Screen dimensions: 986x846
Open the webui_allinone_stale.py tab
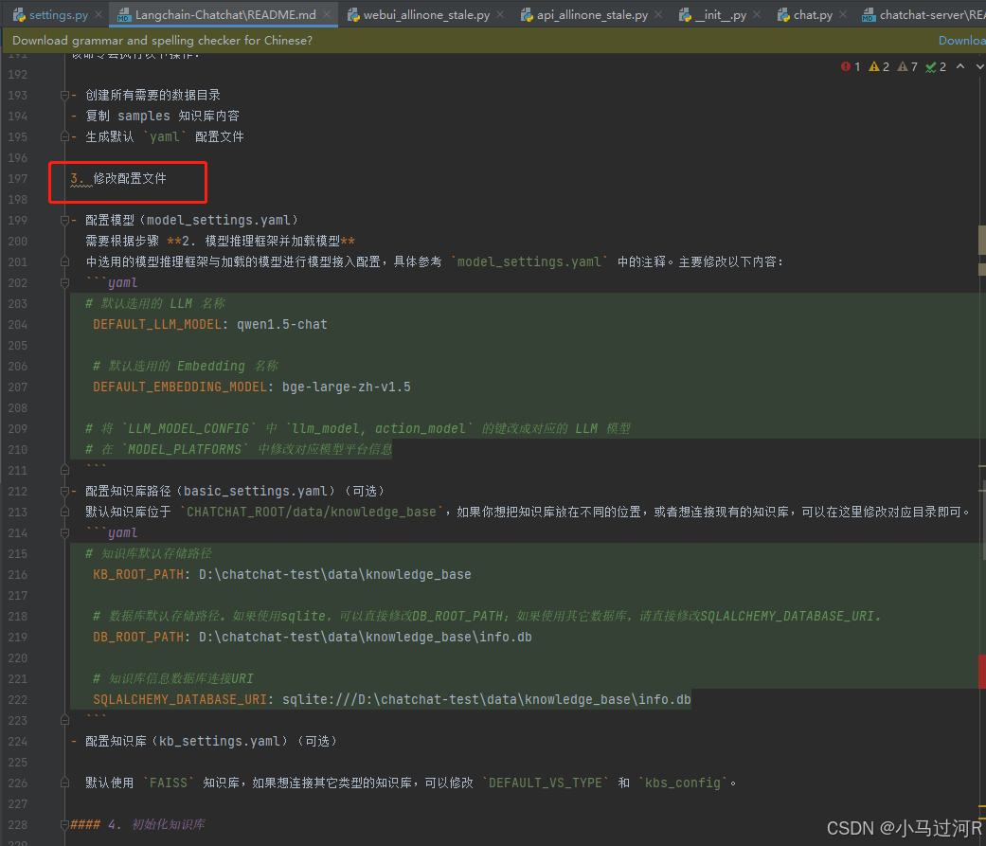click(x=426, y=14)
